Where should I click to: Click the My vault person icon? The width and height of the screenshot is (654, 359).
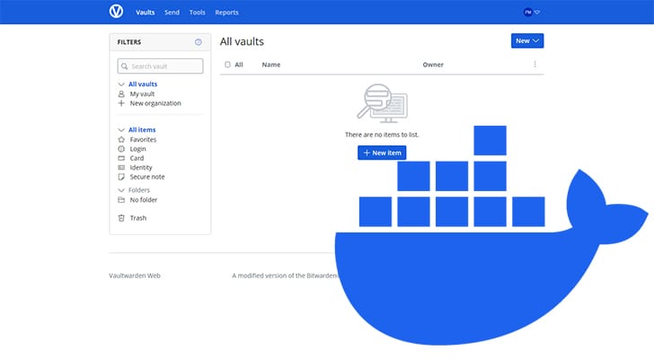point(121,94)
